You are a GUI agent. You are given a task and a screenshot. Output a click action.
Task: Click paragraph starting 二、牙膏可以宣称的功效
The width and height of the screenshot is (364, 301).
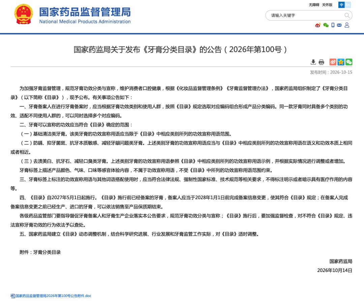pos(76,125)
